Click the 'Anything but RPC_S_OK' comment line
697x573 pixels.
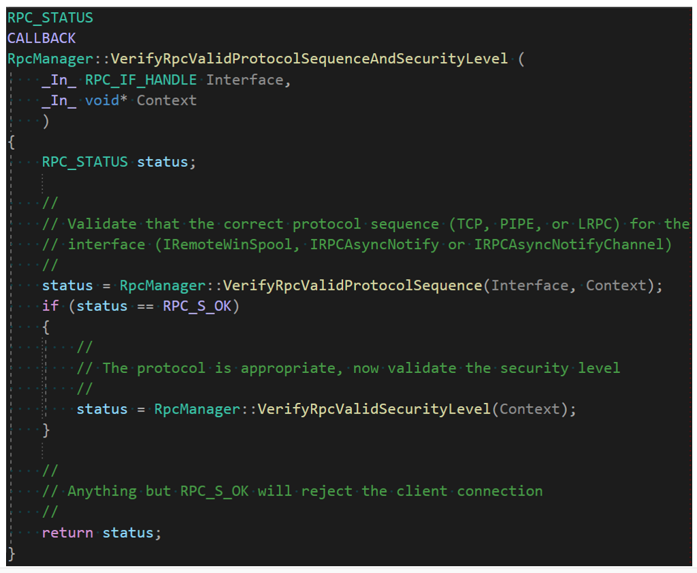[x=304, y=491]
